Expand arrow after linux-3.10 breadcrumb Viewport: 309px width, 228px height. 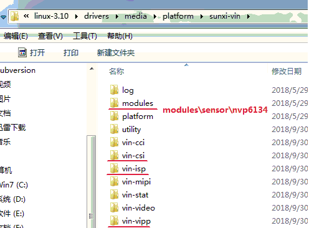point(77,16)
